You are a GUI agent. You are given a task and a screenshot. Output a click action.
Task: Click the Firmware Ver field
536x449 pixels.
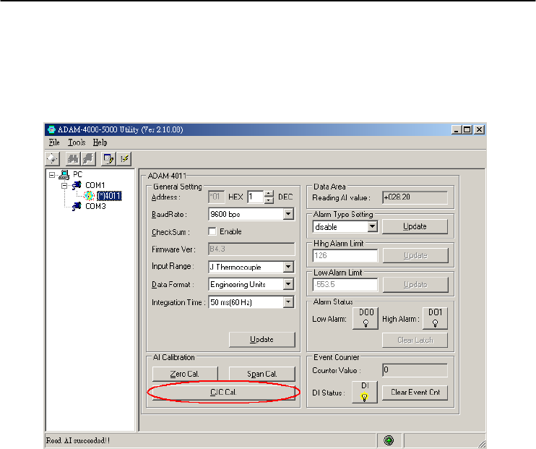click(x=251, y=249)
